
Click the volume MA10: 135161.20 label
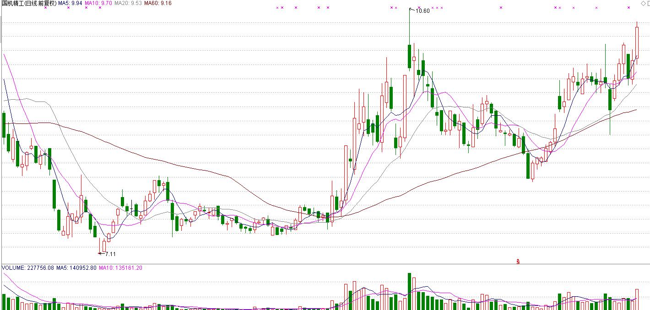[120, 267]
